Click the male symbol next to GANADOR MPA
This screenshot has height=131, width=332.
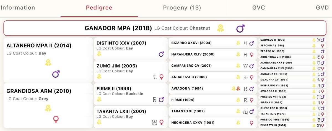click(240, 28)
